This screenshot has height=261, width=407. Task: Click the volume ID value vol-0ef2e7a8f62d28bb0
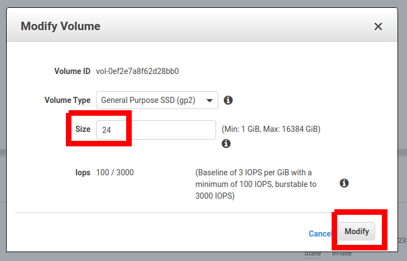click(137, 71)
